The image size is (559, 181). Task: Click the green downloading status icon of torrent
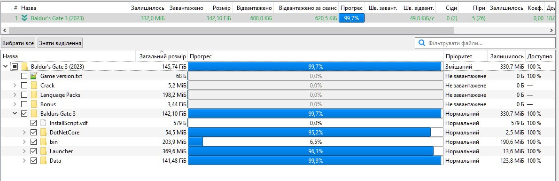tap(24, 18)
